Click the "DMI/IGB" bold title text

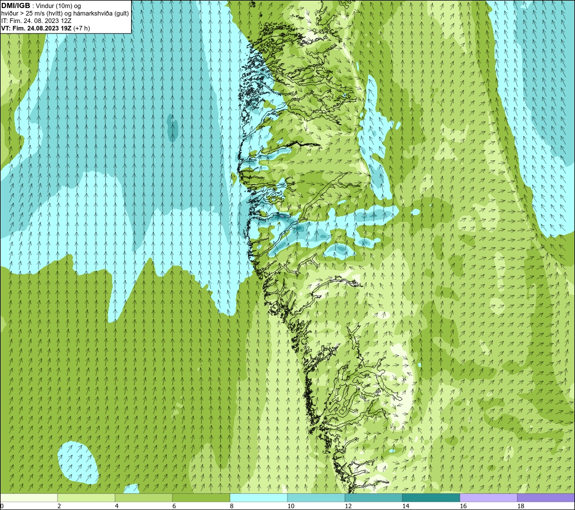(16, 6)
